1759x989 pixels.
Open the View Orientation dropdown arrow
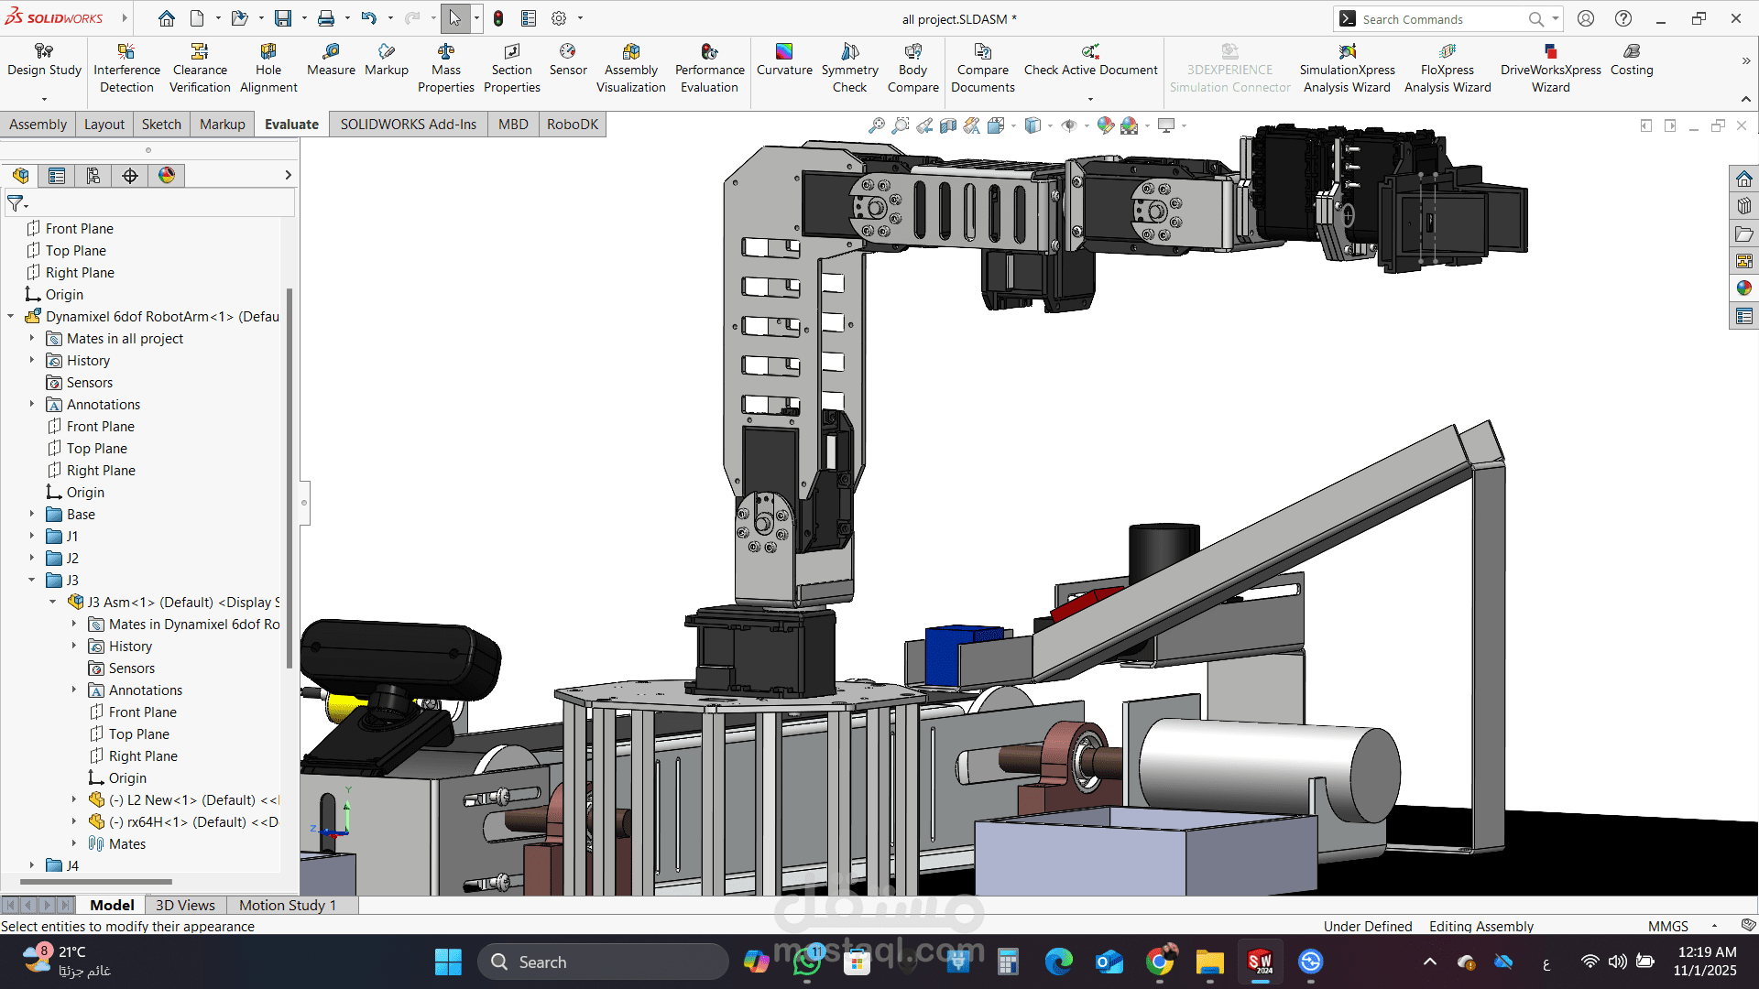(1013, 126)
